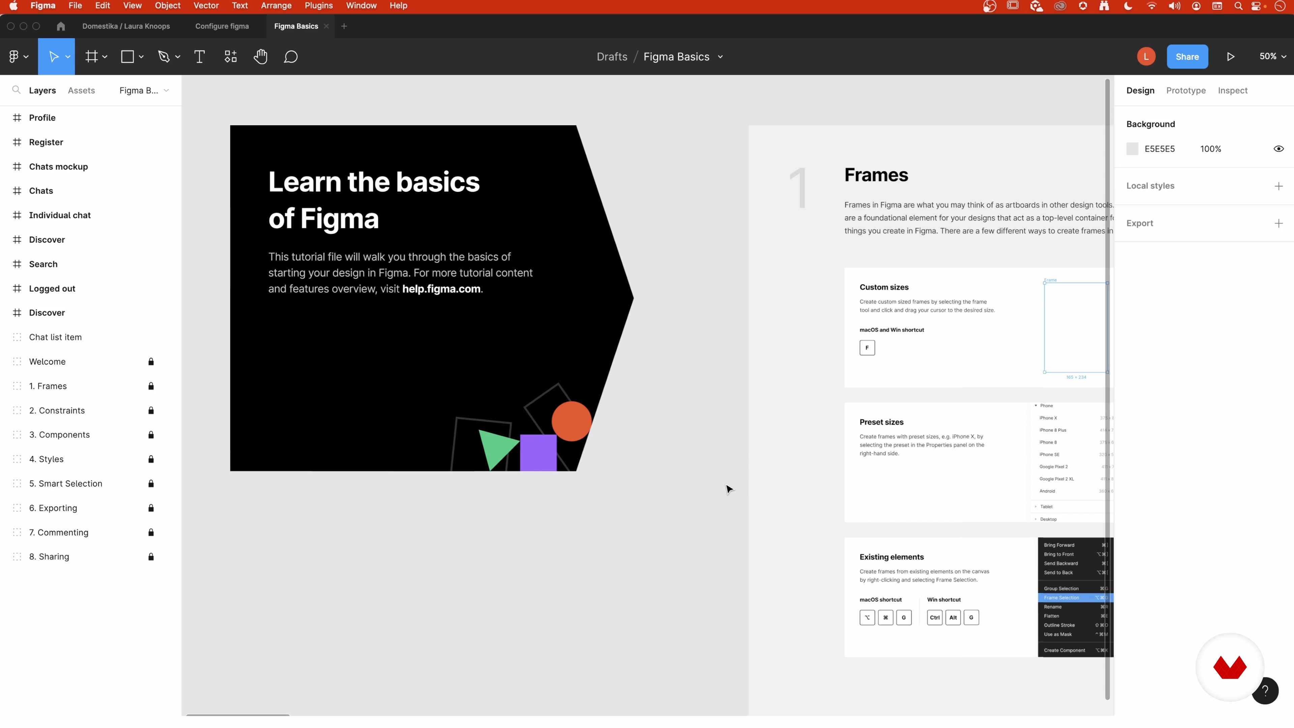Click the Wi-Fi menu bar icon
The width and height of the screenshot is (1294, 728).
pyautogui.click(x=1152, y=6)
